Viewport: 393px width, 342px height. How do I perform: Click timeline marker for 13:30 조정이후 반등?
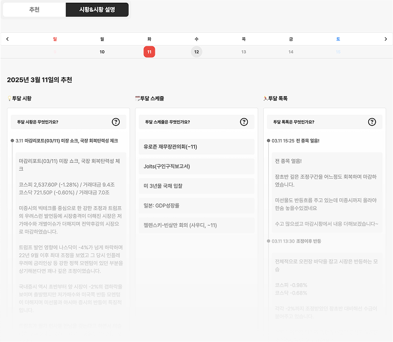[x=268, y=241]
